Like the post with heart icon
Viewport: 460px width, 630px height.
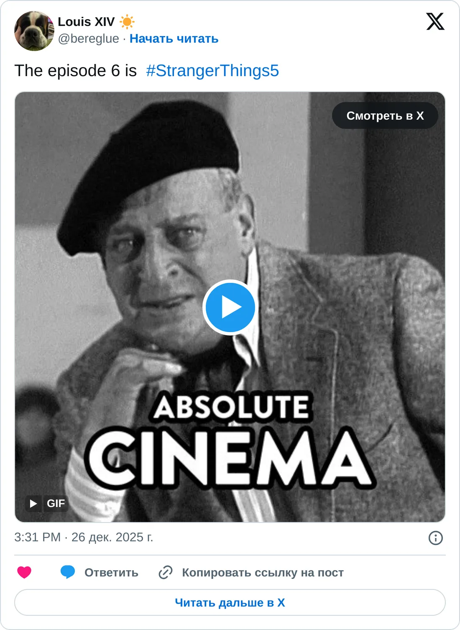point(24,572)
